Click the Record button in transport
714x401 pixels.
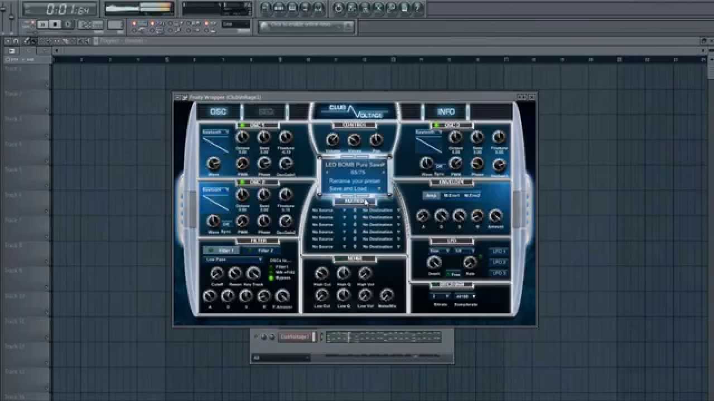pos(68,25)
